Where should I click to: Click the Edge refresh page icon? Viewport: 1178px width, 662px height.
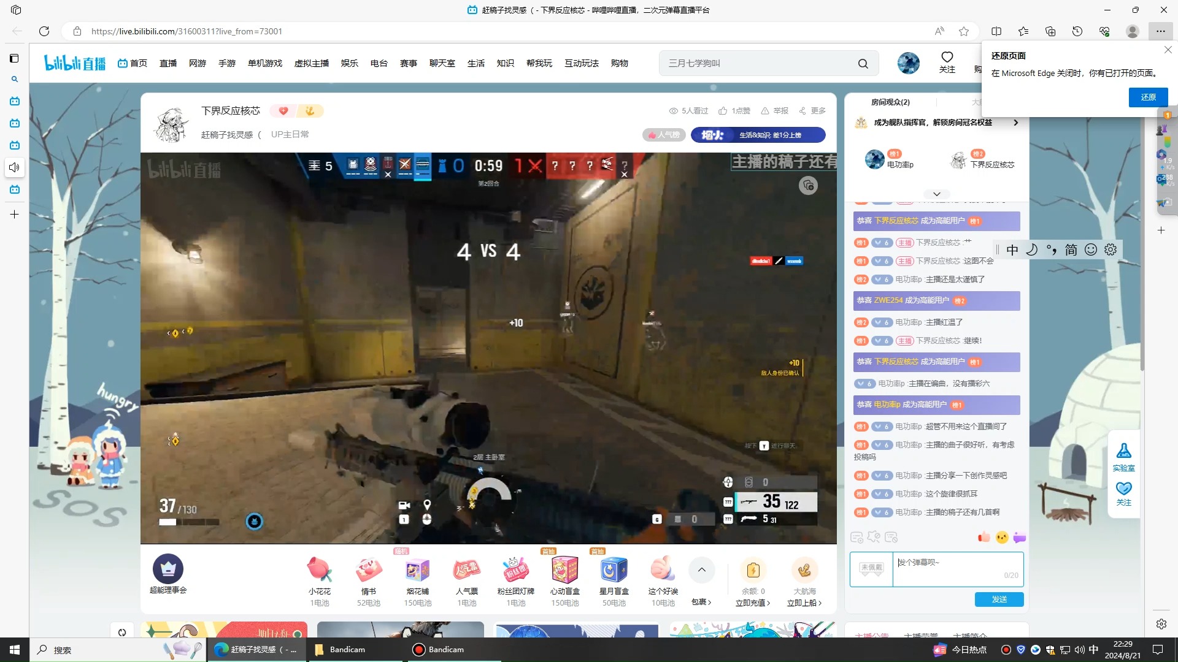pyautogui.click(x=44, y=31)
